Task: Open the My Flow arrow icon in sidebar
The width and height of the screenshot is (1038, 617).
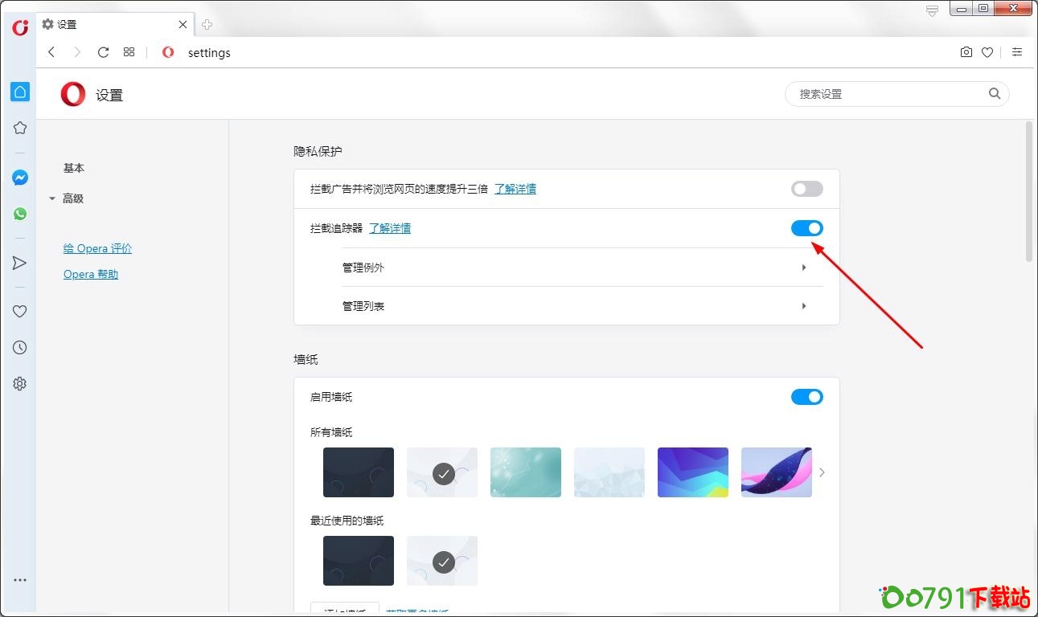Action: tap(20, 263)
